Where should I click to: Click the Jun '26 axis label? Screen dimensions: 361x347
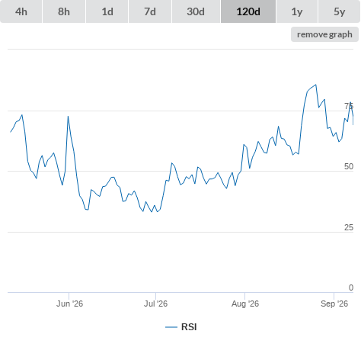point(69,304)
